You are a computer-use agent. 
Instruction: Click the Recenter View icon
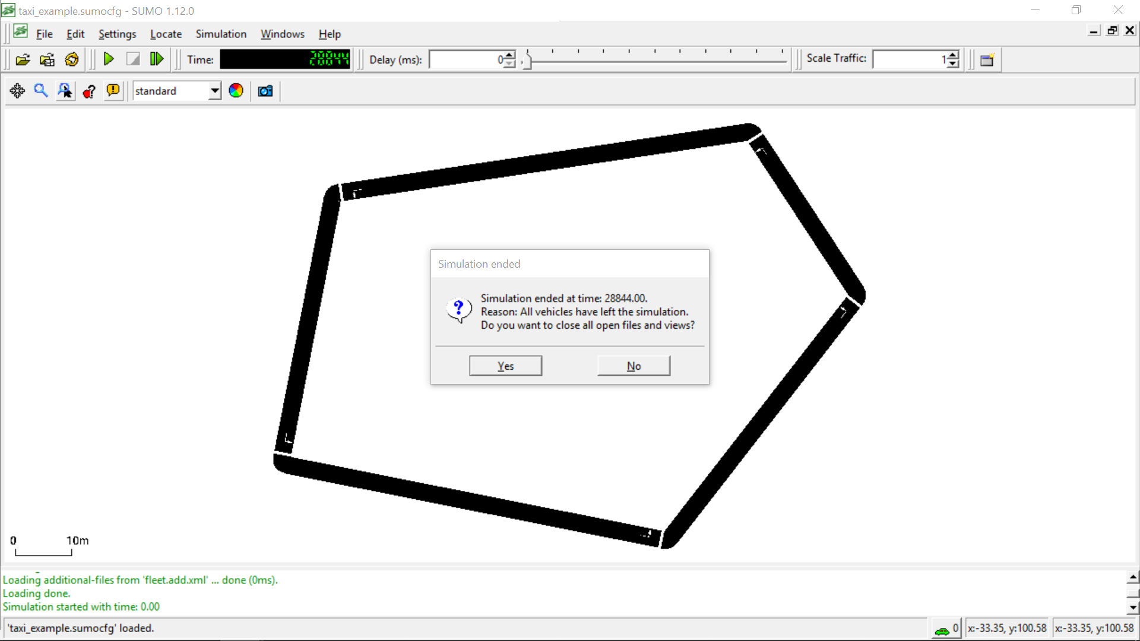click(17, 91)
